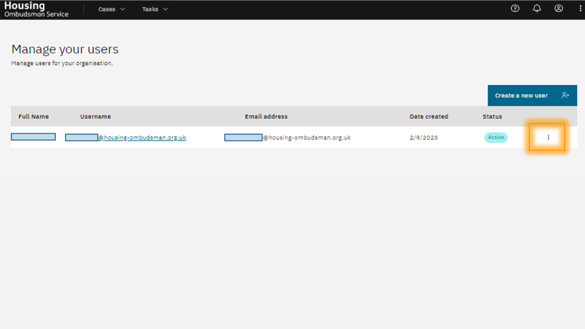
Task: Expand the chevron next to Tasks
Action: [165, 9]
